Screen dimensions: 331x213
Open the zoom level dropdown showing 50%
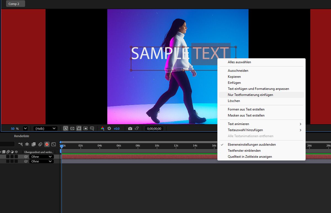click(25, 128)
